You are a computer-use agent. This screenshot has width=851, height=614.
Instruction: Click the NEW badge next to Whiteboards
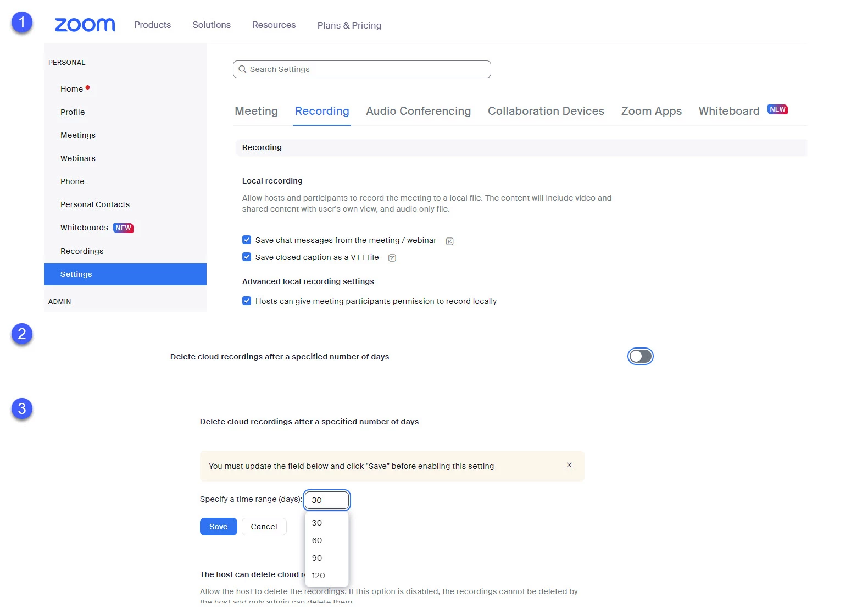tap(124, 228)
